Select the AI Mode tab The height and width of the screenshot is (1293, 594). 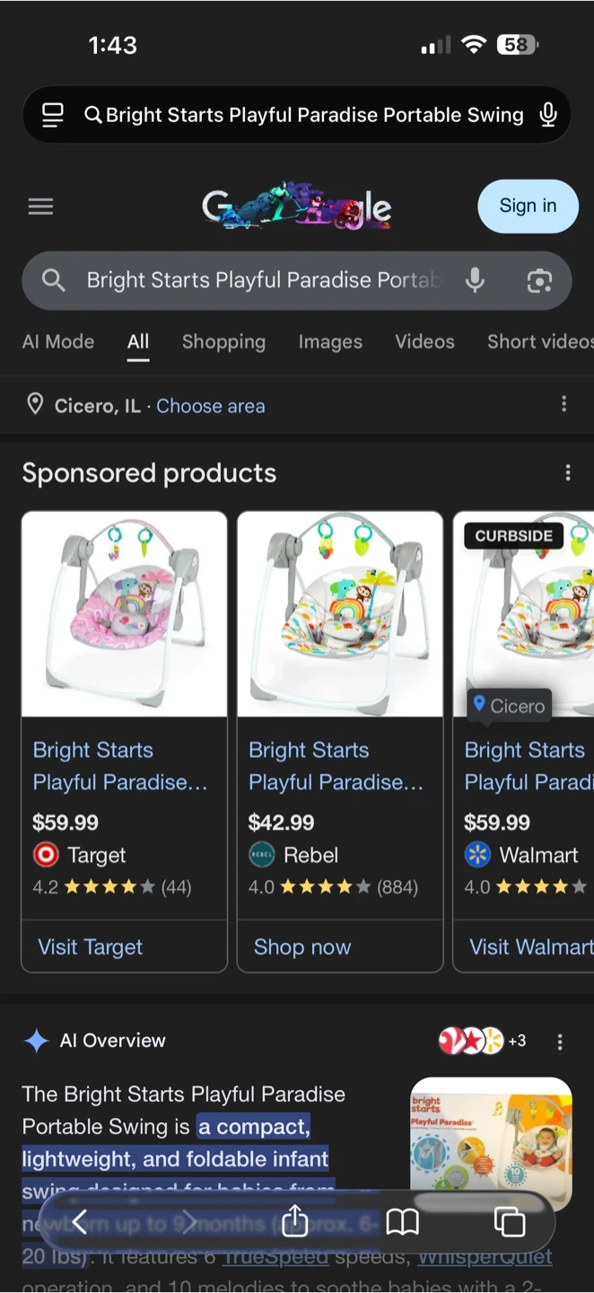tap(58, 342)
